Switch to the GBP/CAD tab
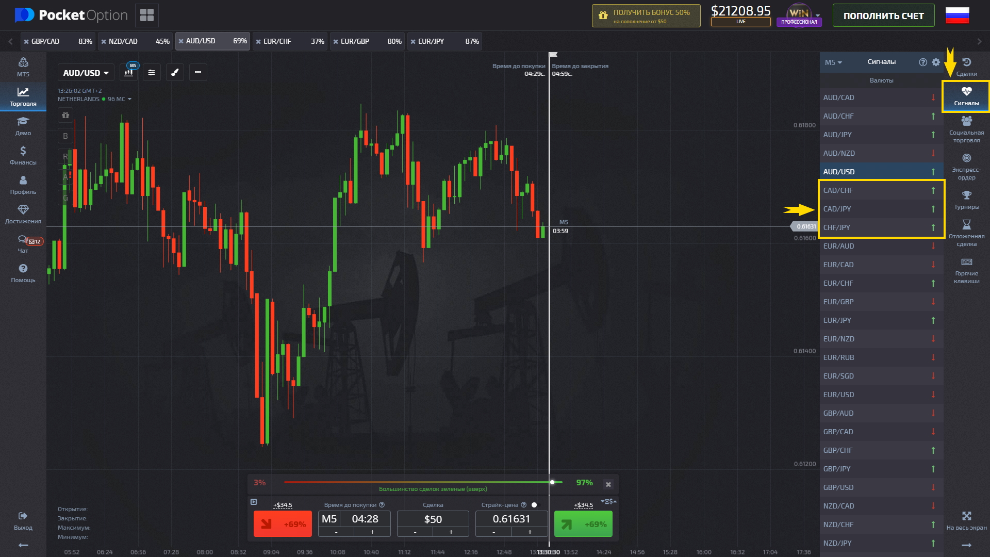 click(46, 41)
